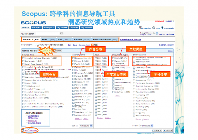The height and width of the screenshot is (140, 198).
Task: Check the Neuroscience subject area checkbox
Action: [x=134, y=80]
